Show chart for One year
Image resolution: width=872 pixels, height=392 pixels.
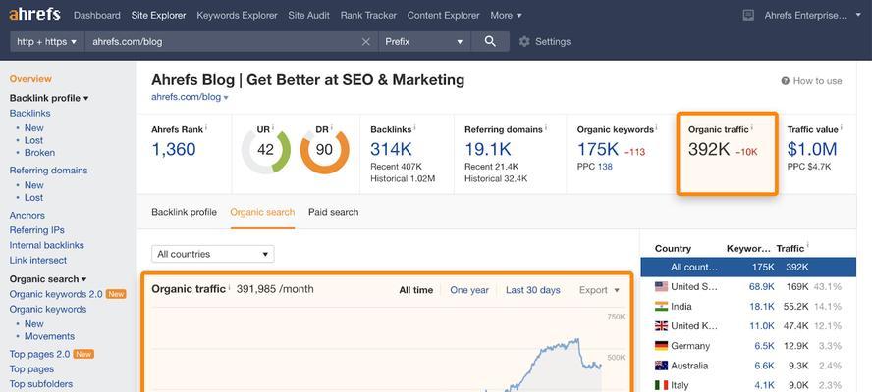coord(469,290)
